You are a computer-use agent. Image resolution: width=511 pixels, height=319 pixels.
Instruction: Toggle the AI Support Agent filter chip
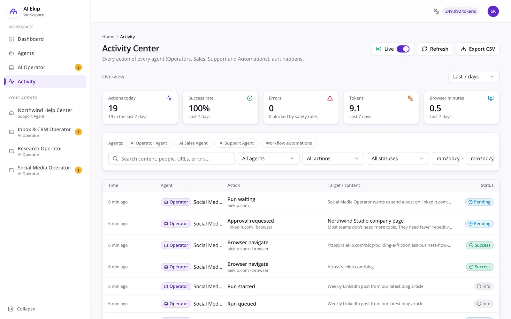[x=237, y=143]
